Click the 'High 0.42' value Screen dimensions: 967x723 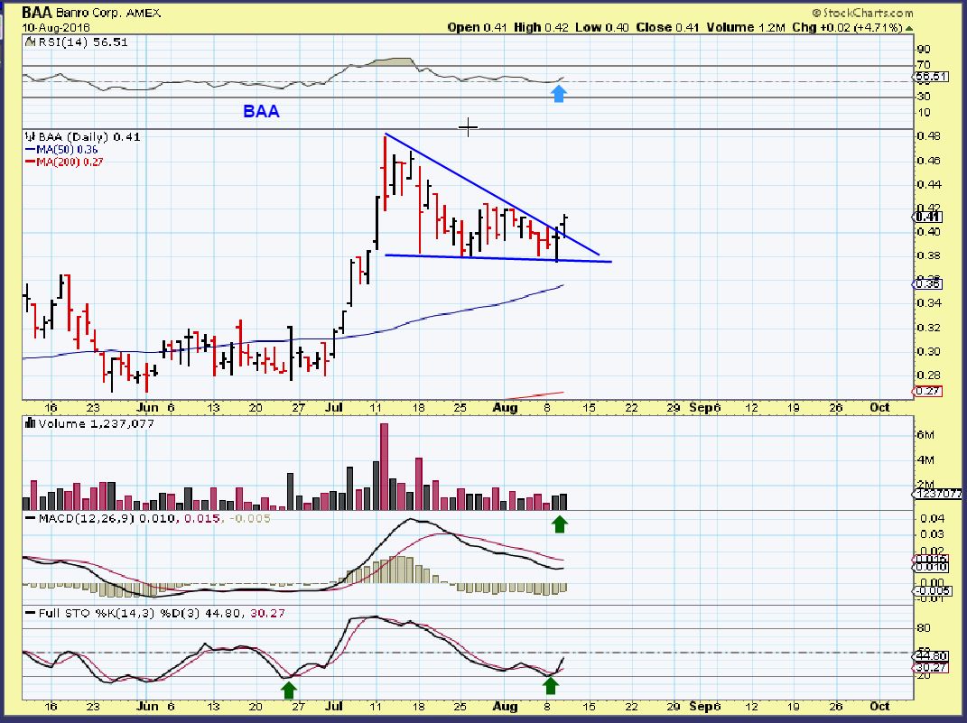click(x=540, y=28)
